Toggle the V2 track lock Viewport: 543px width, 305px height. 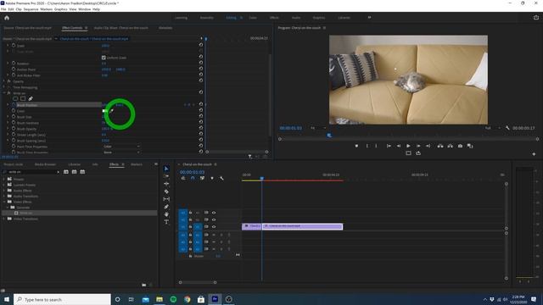click(x=190, y=219)
